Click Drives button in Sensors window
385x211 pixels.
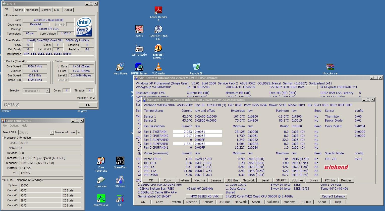tap(314, 180)
